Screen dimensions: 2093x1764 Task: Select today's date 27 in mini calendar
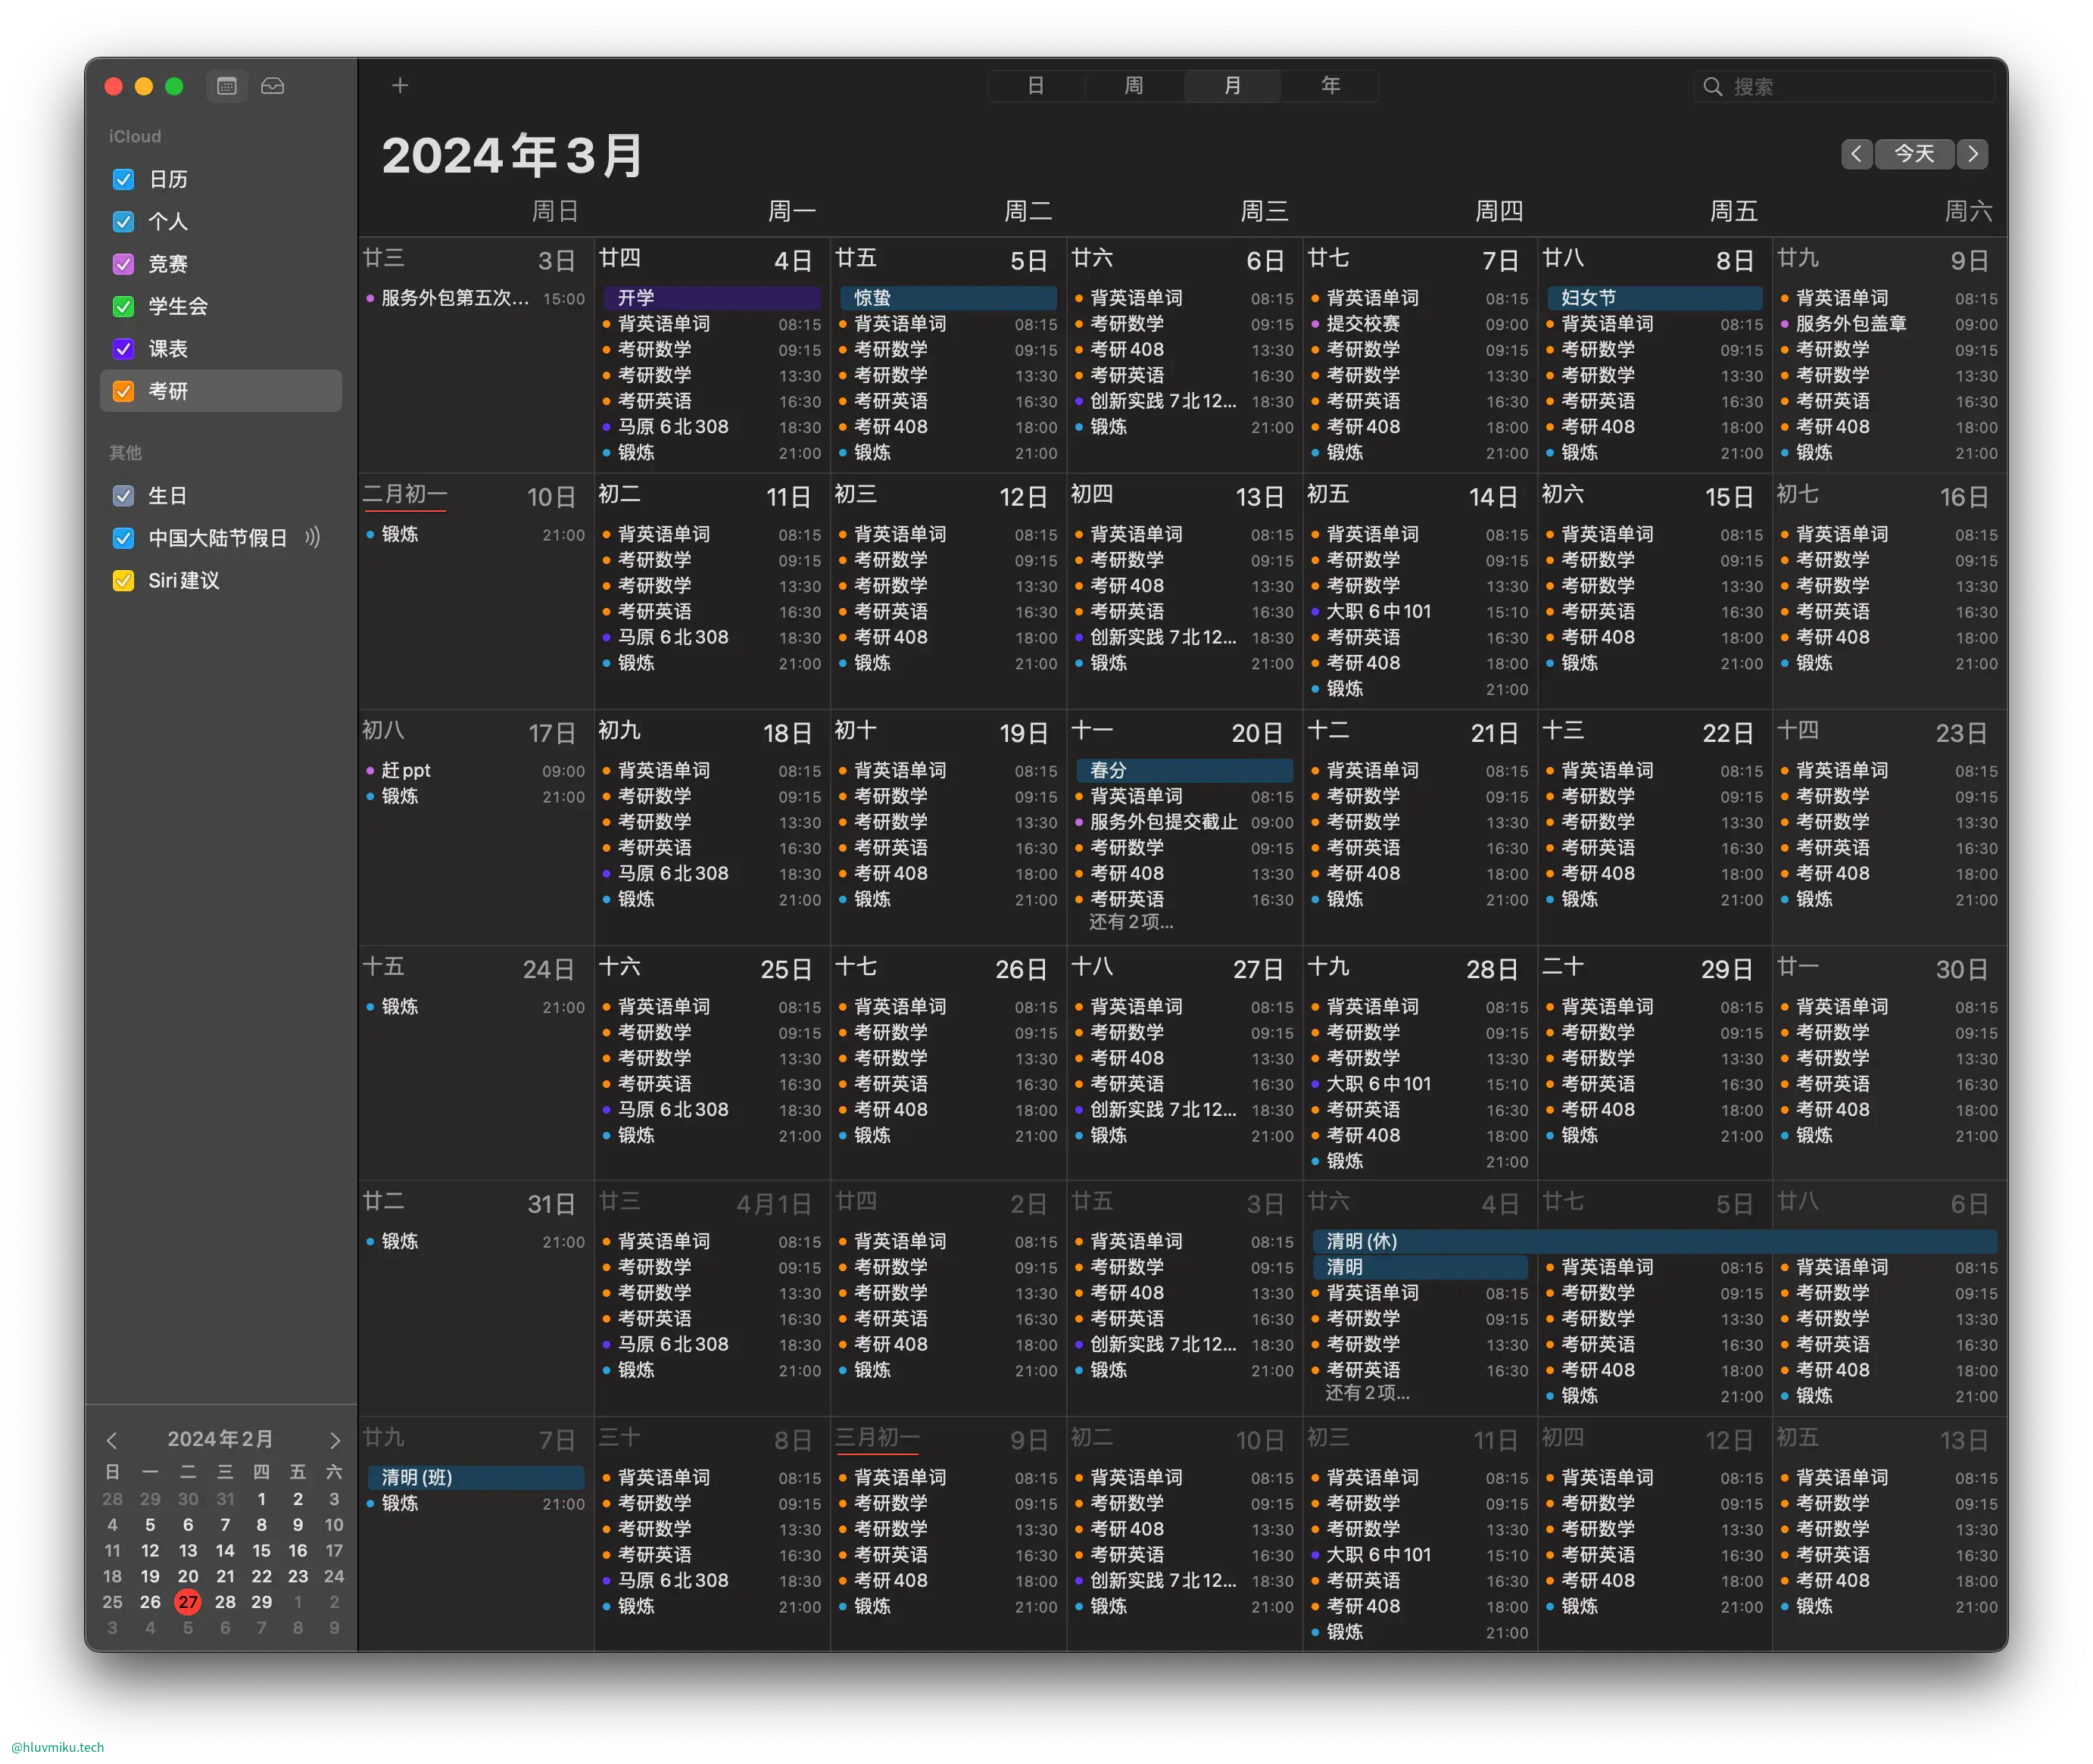click(188, 1602)
